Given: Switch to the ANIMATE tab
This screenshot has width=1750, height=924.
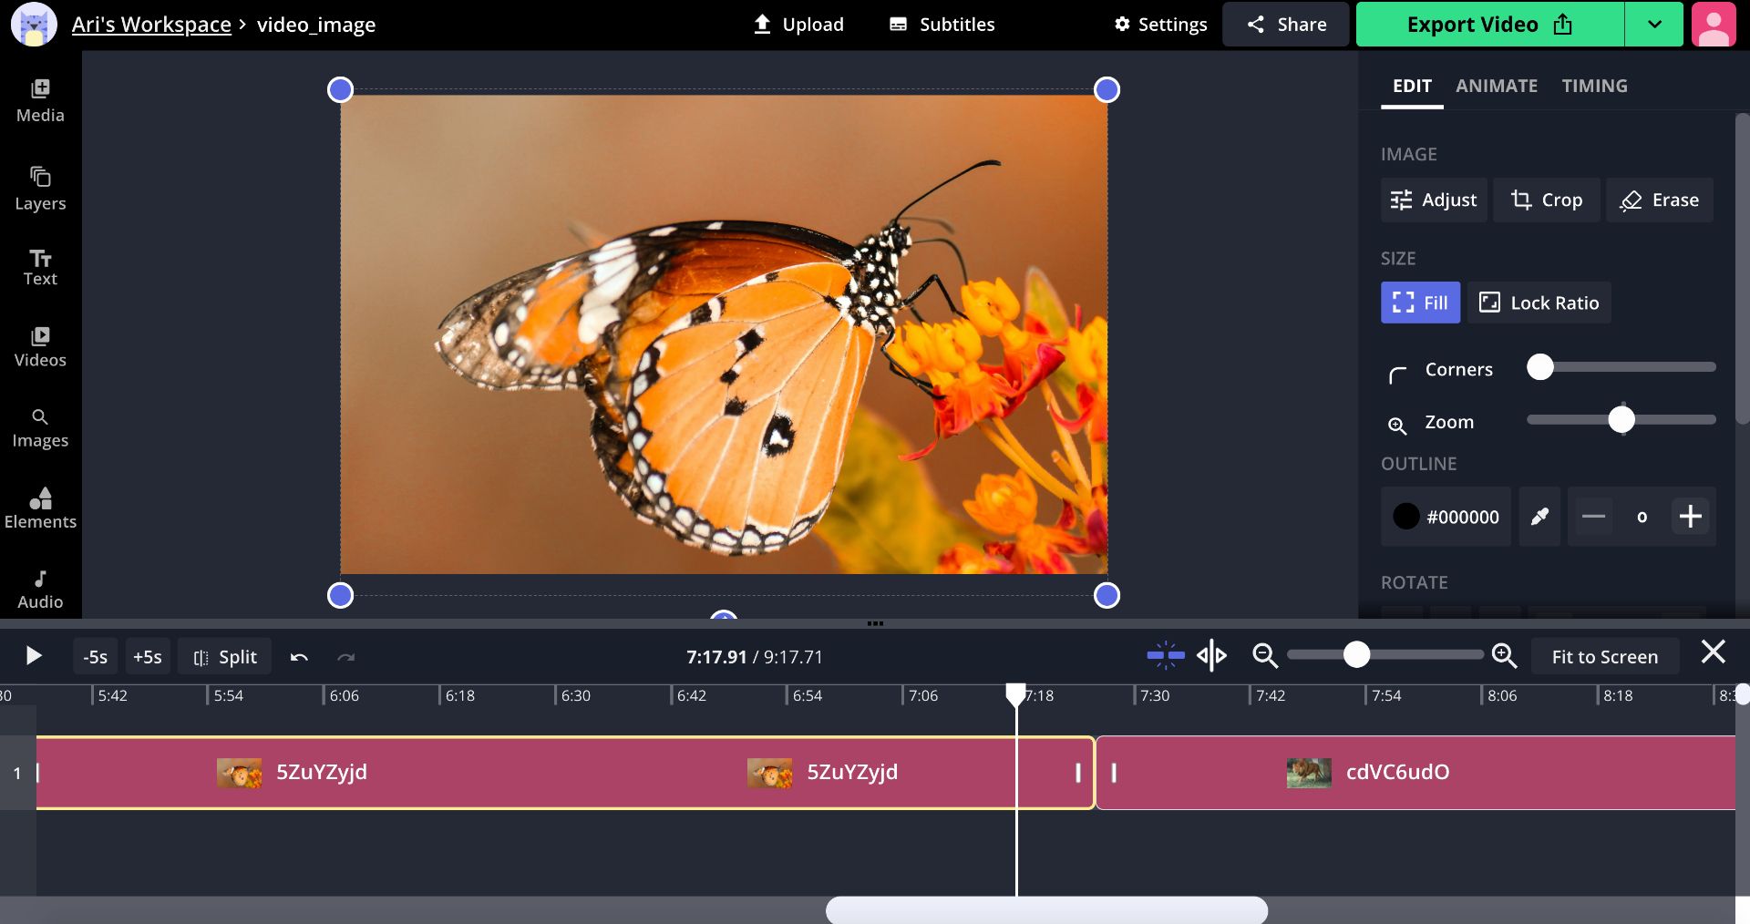Looking at the screenshot, I should 1496,86.
